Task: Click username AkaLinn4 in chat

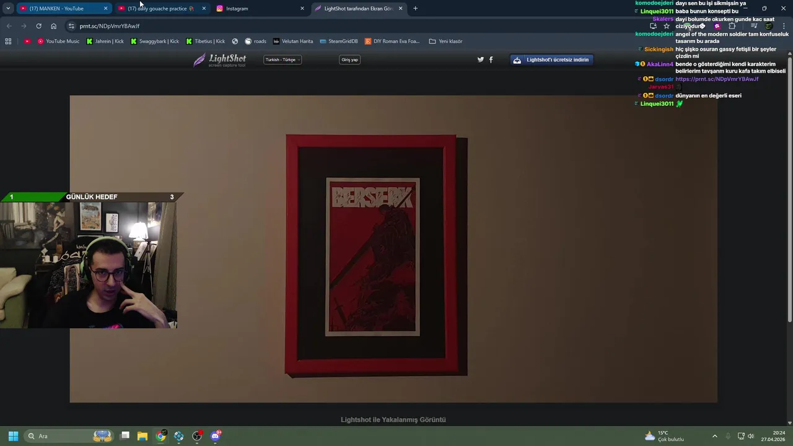Action: pos(660,64)
